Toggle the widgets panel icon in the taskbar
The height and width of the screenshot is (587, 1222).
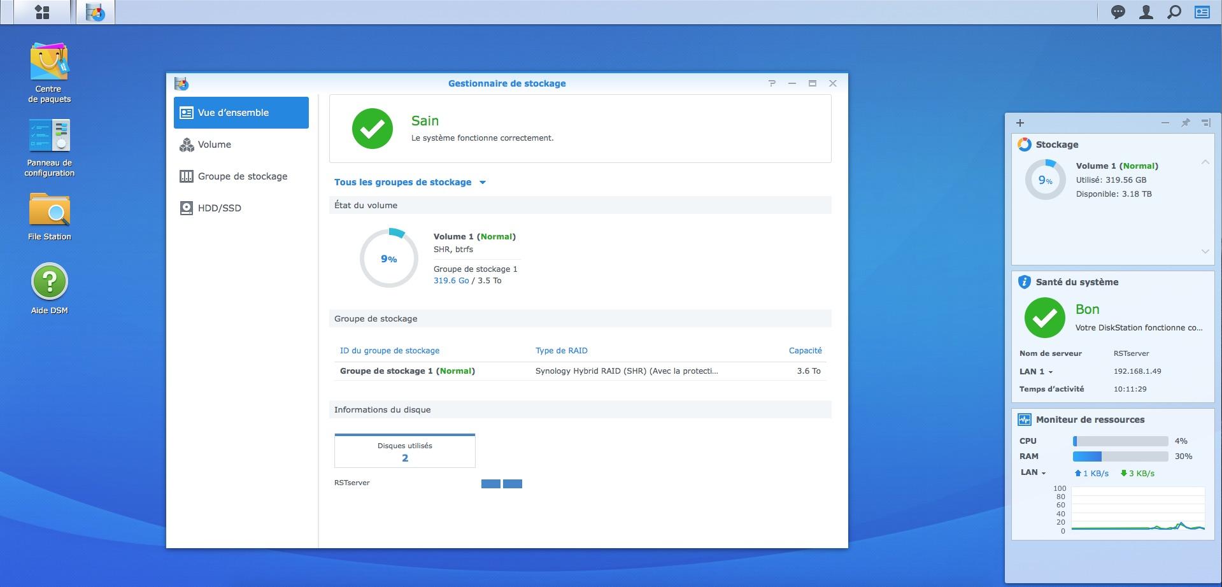pos(1202,12)
